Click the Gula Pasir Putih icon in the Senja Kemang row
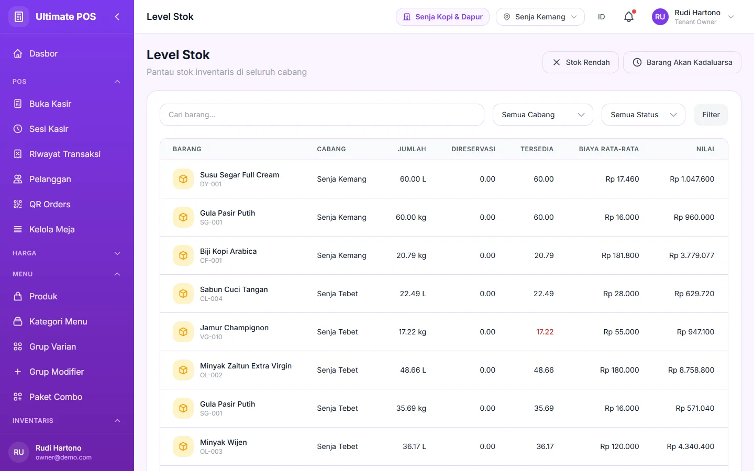This screenshot has height=471, width=754. tap(183, 217)
